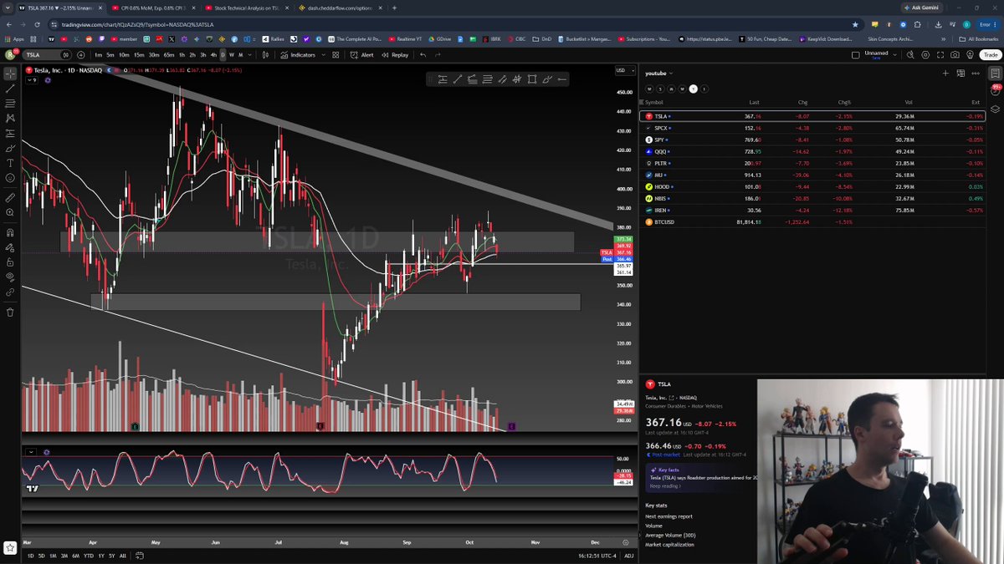Start bar Replay mode

click(396, 55)
